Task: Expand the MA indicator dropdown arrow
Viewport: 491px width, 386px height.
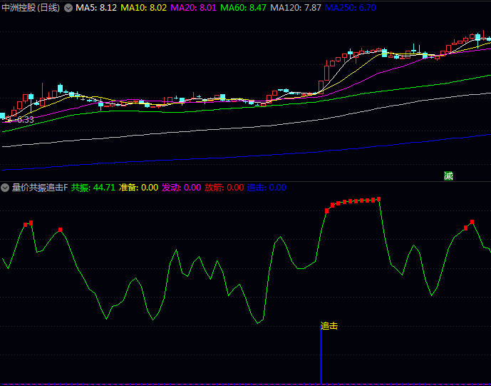Action: point(68,8)
